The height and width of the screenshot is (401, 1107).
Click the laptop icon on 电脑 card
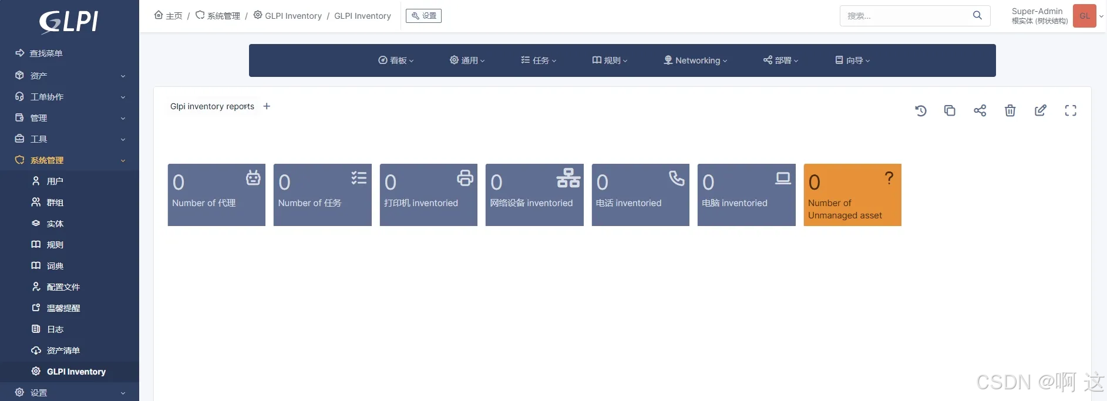click(x=783, y=177)
